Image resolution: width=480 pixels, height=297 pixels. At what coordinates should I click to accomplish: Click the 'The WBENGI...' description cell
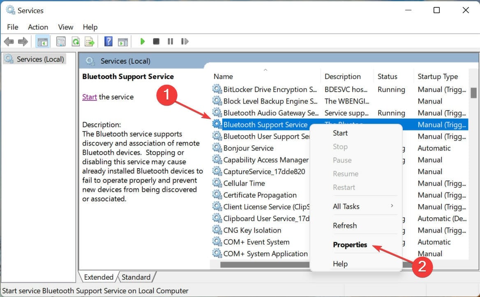(347, 101)
